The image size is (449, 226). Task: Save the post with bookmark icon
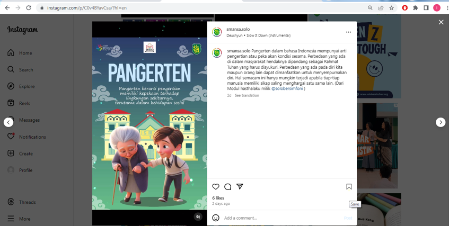[349, 187]
